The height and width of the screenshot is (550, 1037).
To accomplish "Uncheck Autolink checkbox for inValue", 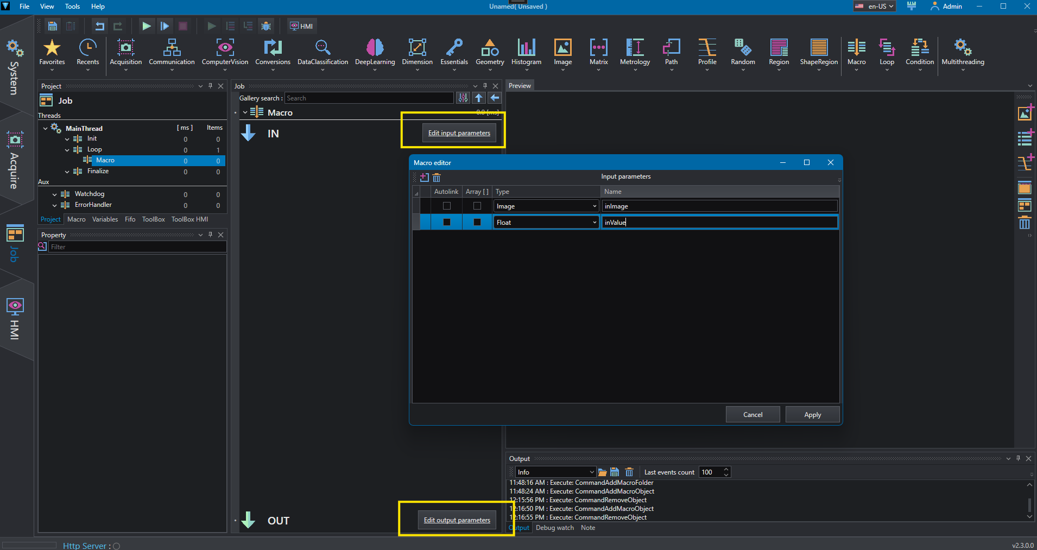I will tap(447, 222).
